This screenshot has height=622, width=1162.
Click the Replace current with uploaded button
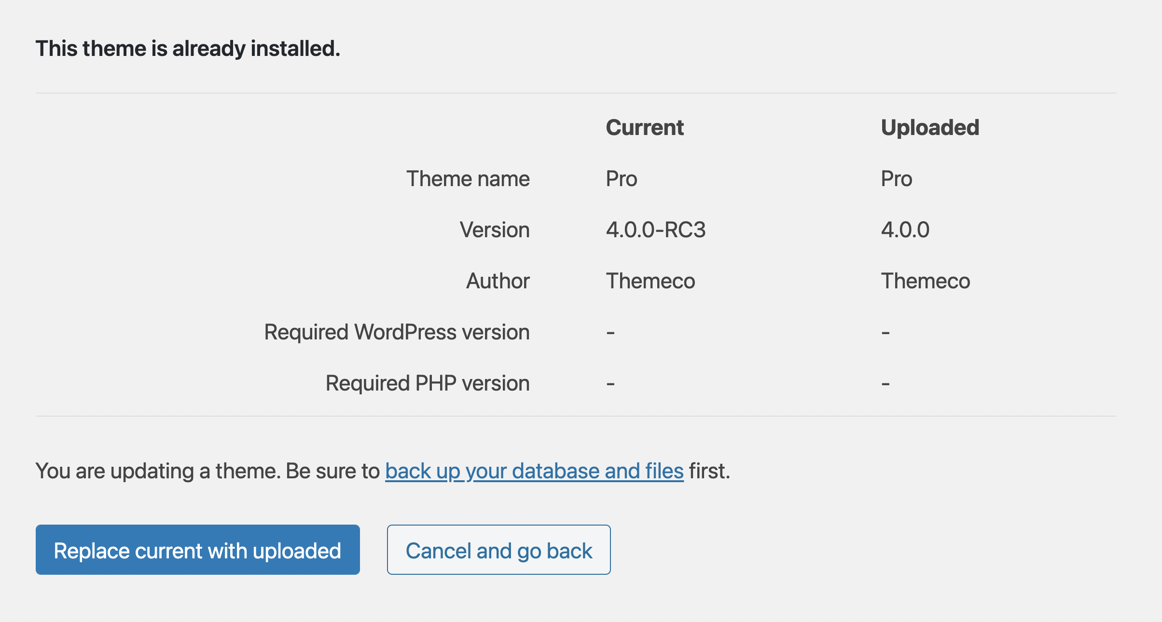[197, 549]
